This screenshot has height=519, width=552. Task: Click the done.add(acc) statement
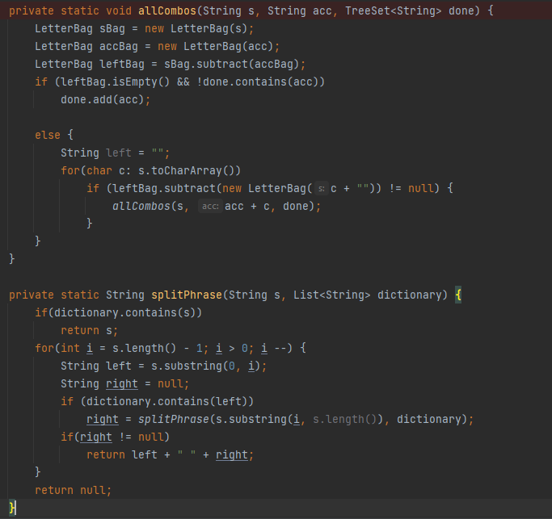pyautogui.click(x=105, y=100)
